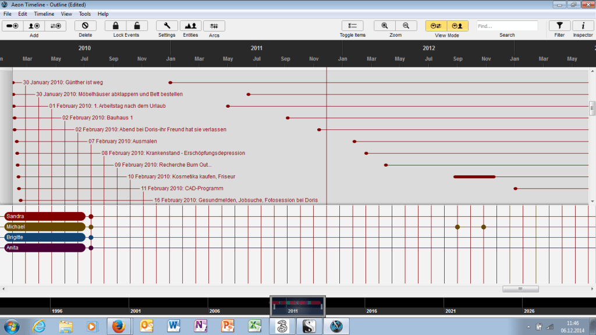Zoom in with the magnifier plus icon
The width and height of the screenshot is (596, 335).
click(x=384, y=26)
